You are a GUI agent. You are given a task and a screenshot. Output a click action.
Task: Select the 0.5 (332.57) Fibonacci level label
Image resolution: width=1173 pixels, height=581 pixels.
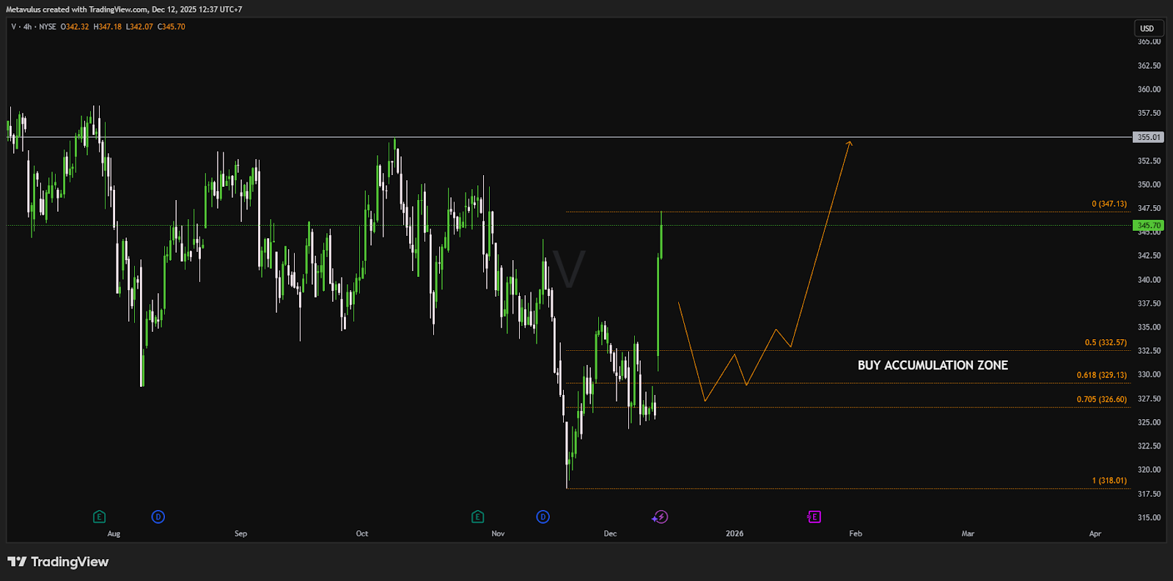click(x=1106, y=343)
